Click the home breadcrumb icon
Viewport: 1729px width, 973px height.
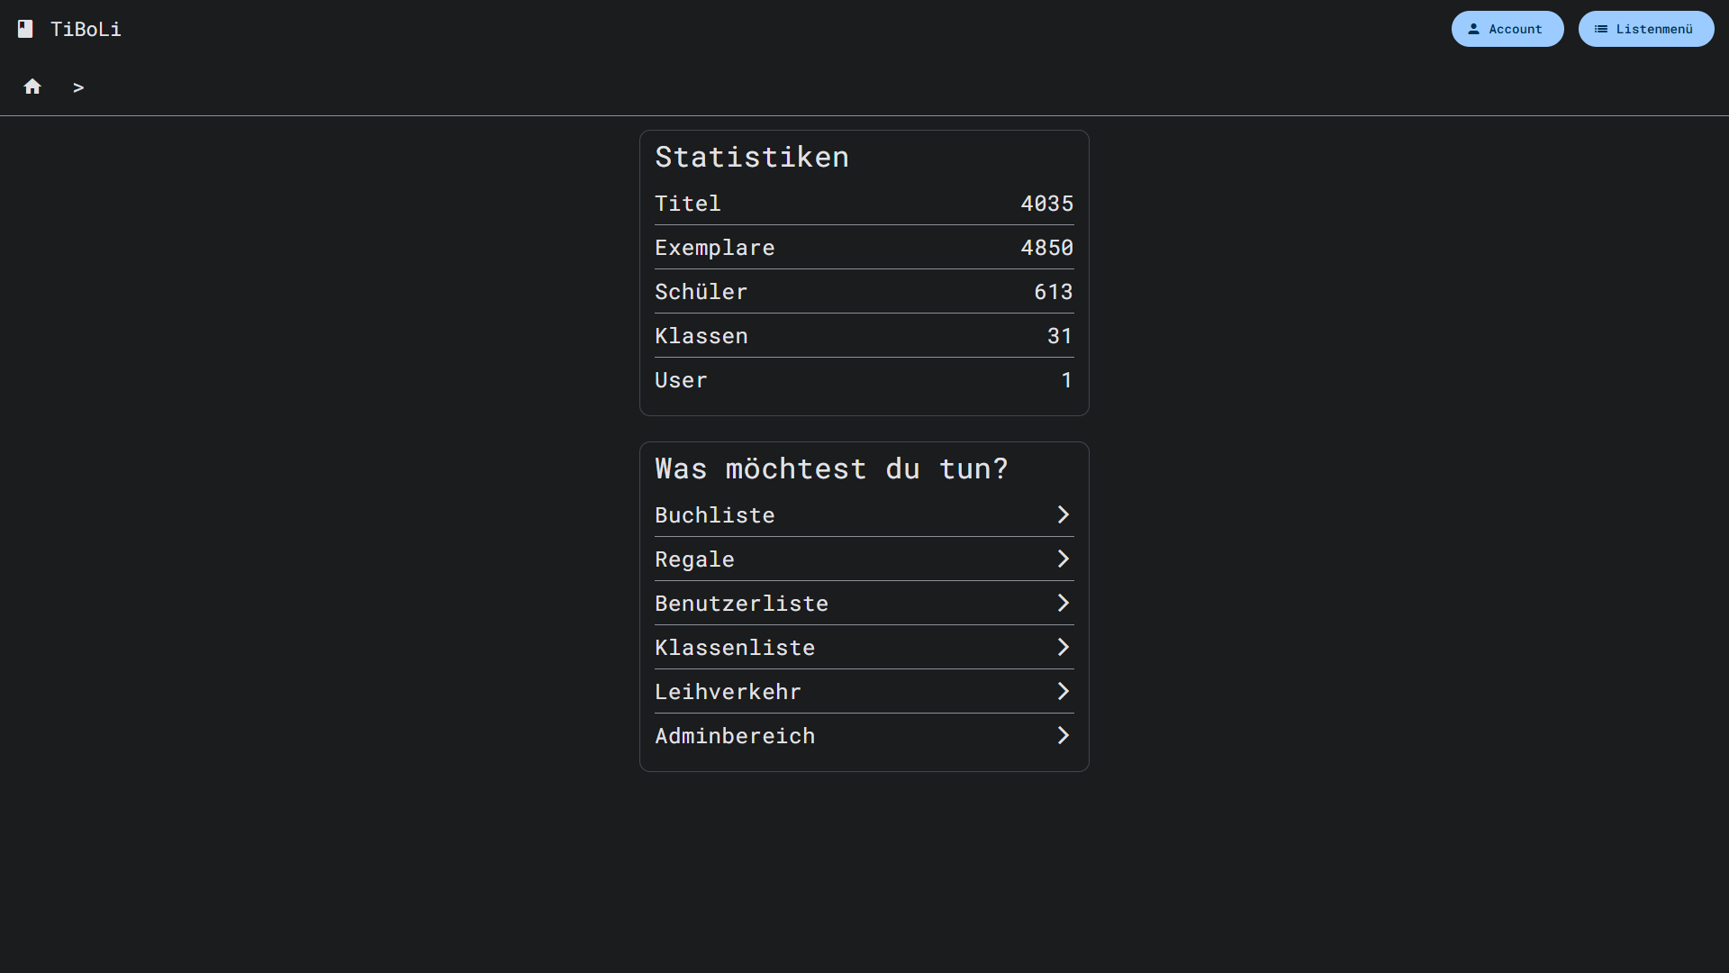(32, 86)
